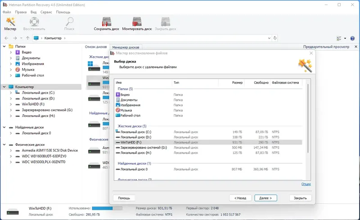Click the Изображения icon in the wizard list
The image size is (360, 220).
[x=118, y=105]
